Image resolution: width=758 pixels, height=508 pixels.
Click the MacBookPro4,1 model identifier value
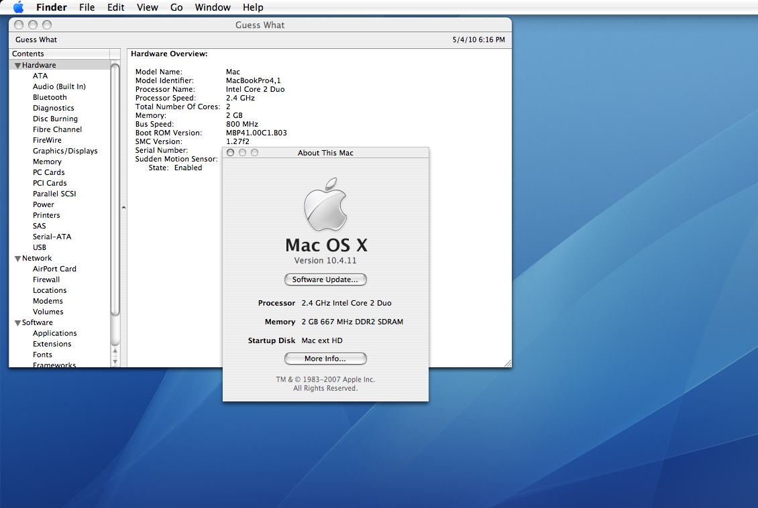click(x=254, y=80)
